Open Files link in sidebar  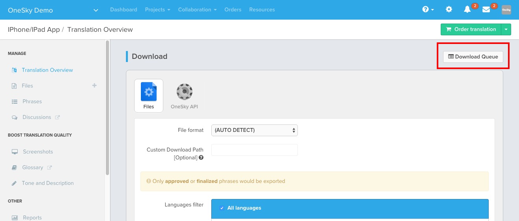(x=28, y=86)
